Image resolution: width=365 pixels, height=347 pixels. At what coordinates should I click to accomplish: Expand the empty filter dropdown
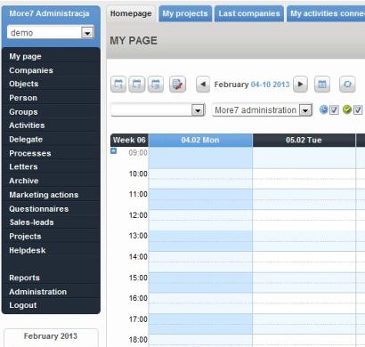click(x=198, y=110)
